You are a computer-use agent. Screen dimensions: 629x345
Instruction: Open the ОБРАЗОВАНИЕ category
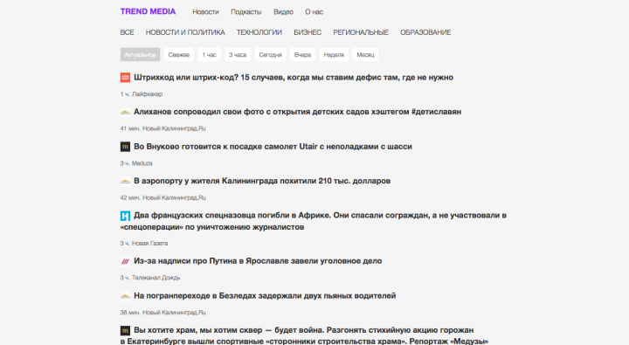pos(425,32)
